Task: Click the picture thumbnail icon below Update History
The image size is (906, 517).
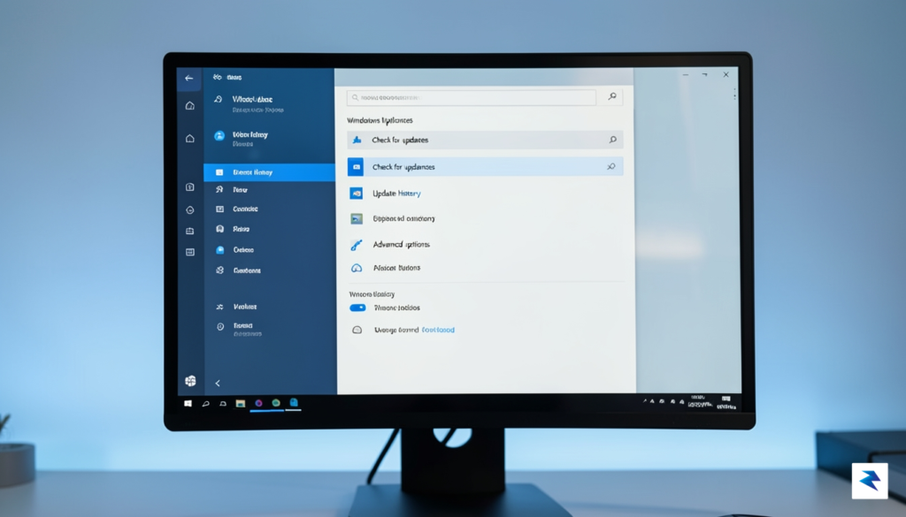Action: (x=357, y=218)
